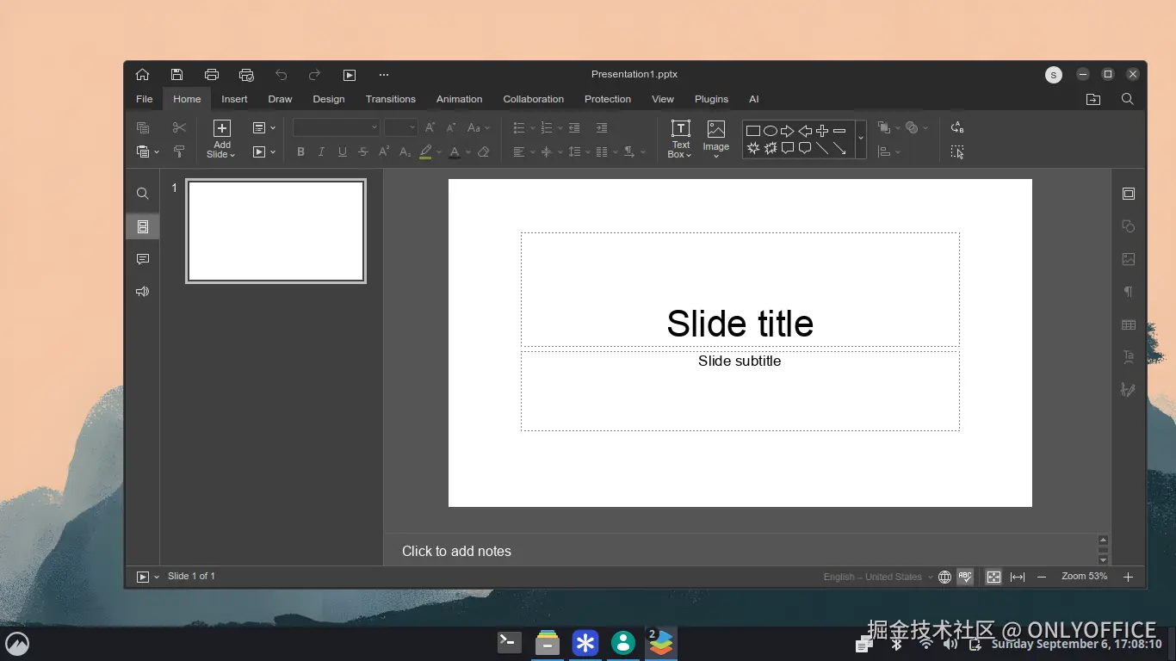The width and height of the screenshot is (1176, 661).
Task: Toggle the Slides panel in left sidebar
Action: click(143, 226)
